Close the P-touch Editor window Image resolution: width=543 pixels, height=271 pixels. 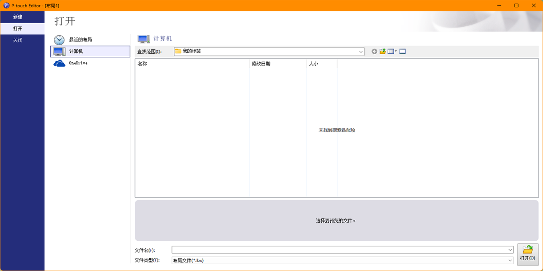pos(534,5)
